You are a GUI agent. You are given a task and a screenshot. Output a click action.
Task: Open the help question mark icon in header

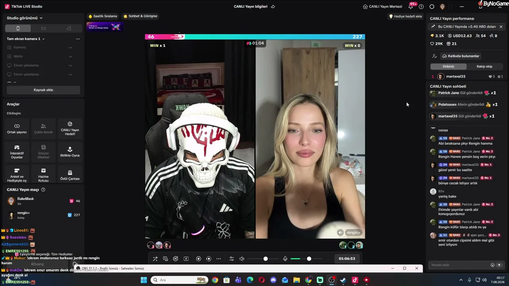pos(421,7)
